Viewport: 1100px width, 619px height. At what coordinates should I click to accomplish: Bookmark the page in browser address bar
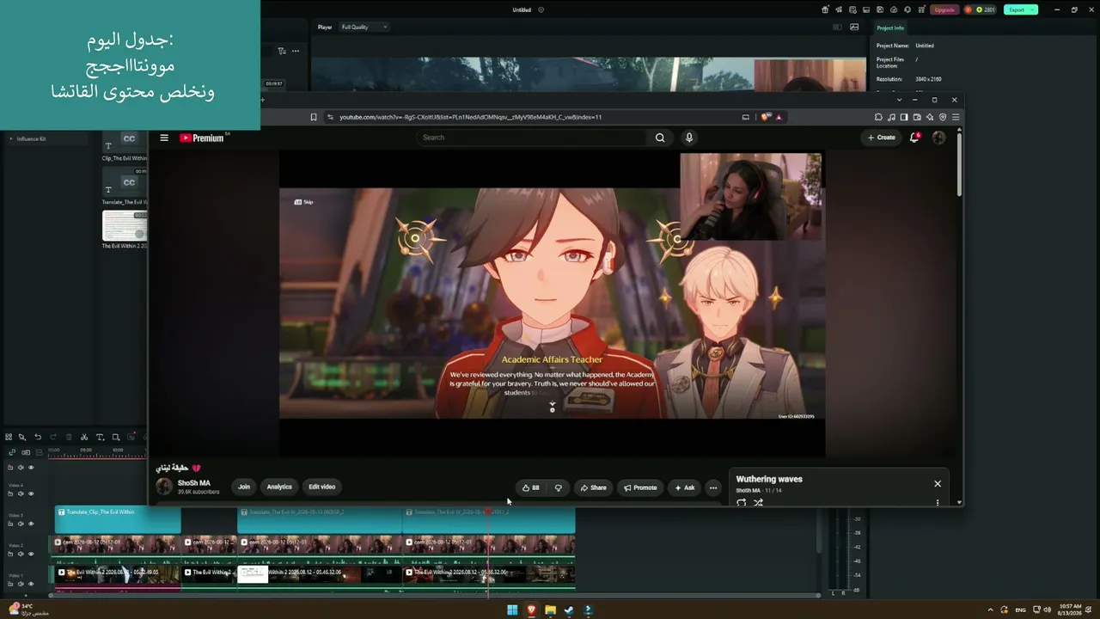(314, 117)
